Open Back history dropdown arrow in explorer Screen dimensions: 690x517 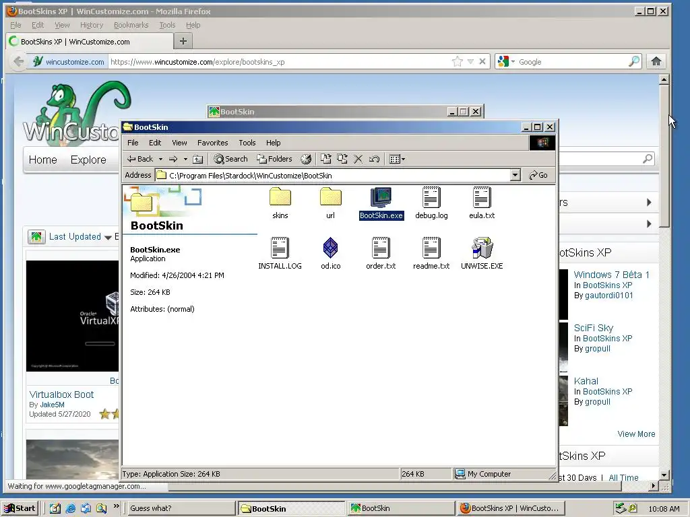160,159
